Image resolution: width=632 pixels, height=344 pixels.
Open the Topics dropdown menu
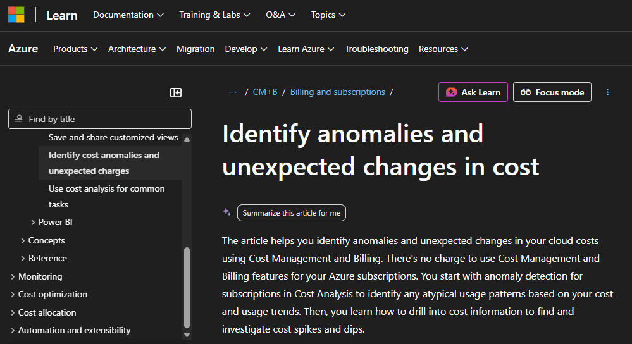pos(328,15)
